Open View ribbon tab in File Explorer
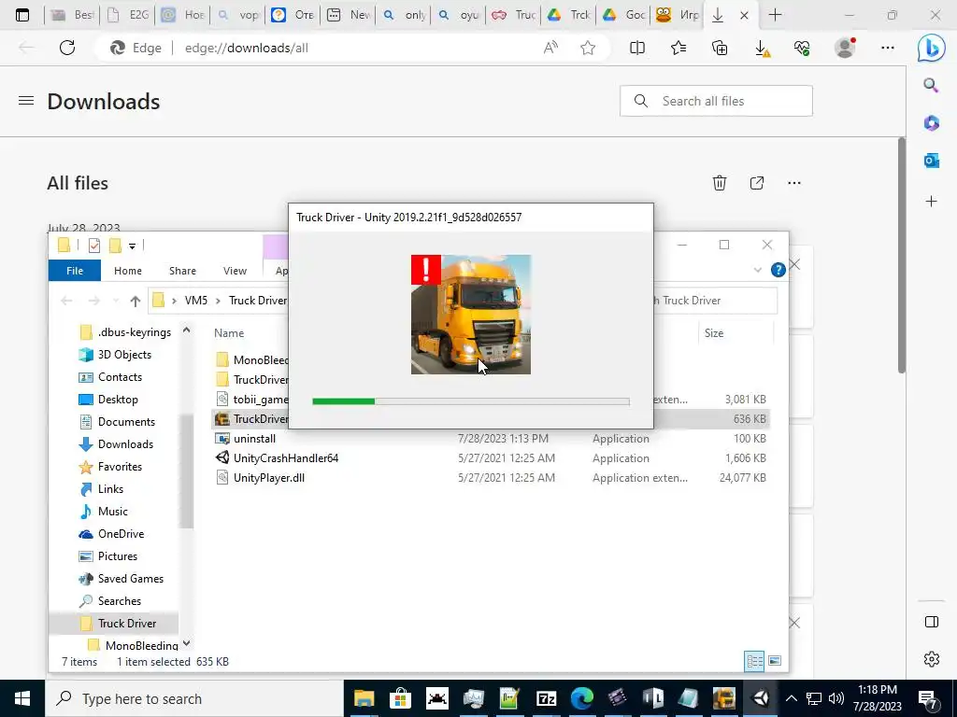Image resolution: width=957 pixels, height=717 pixels. [x=235, y=271]
